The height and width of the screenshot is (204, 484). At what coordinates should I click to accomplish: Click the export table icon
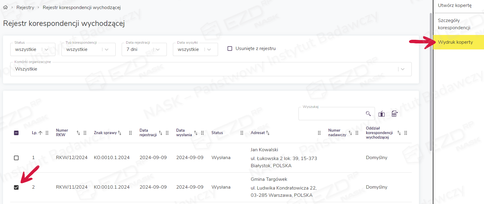[395, 114]
